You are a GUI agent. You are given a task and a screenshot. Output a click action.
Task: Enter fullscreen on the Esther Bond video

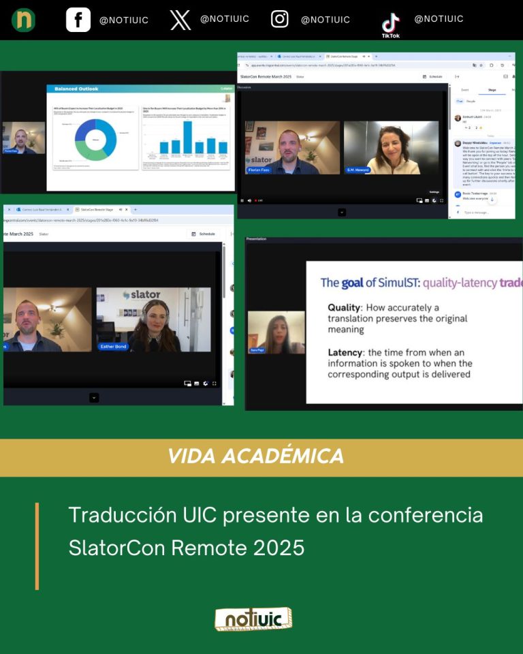tap(215, 384)
